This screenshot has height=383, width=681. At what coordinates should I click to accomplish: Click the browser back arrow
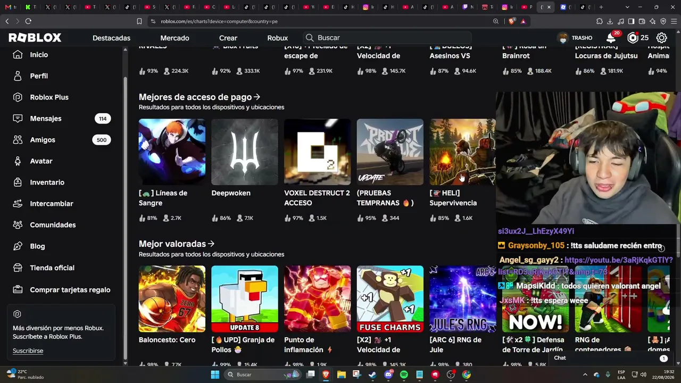pos(7,21)
